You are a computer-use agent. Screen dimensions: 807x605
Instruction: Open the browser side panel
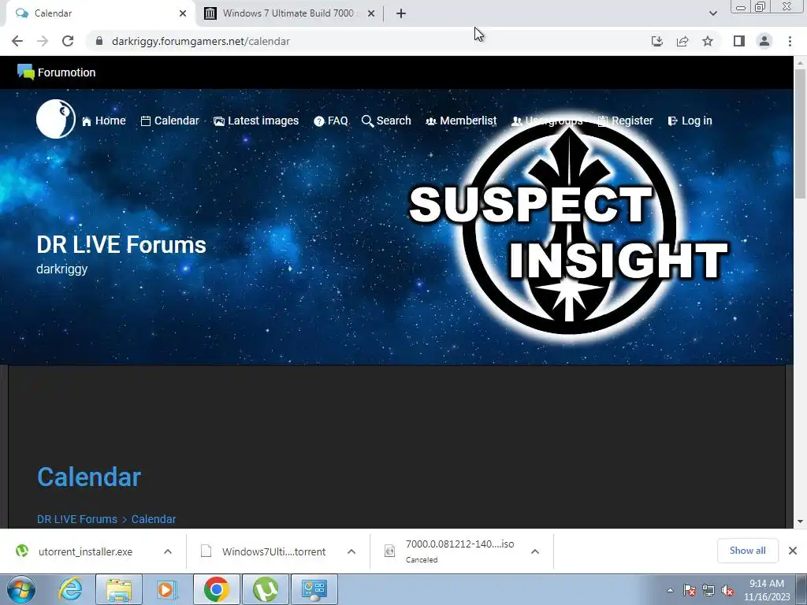(x=739, y=41)
